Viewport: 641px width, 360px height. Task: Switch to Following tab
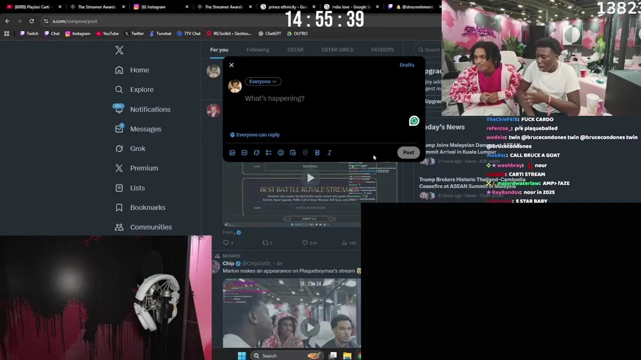pos(257,49)
